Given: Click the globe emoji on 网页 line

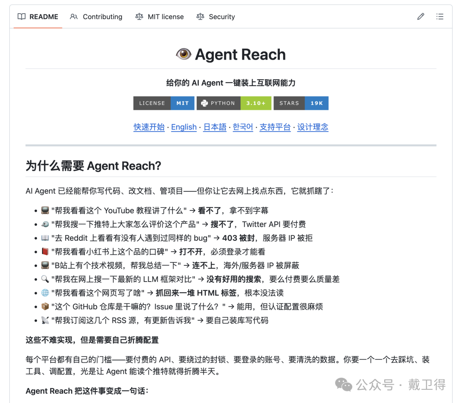Looking at the screenshot, I should pos(45,293).
